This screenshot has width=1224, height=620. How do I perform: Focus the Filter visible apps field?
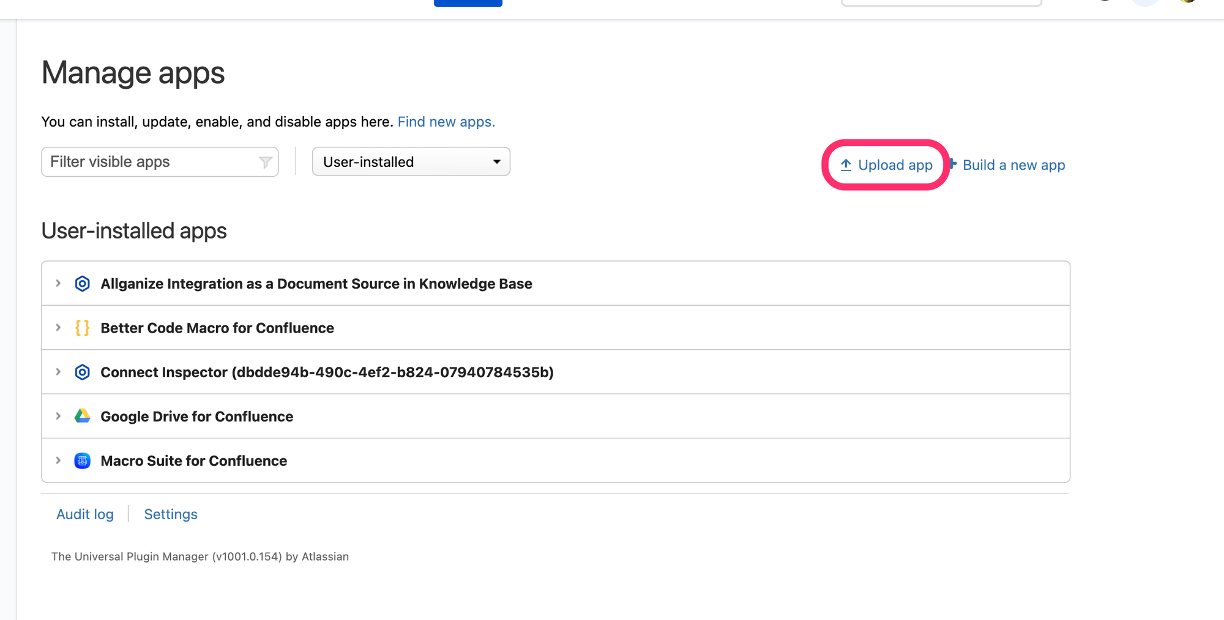click(x=160, y=162)
